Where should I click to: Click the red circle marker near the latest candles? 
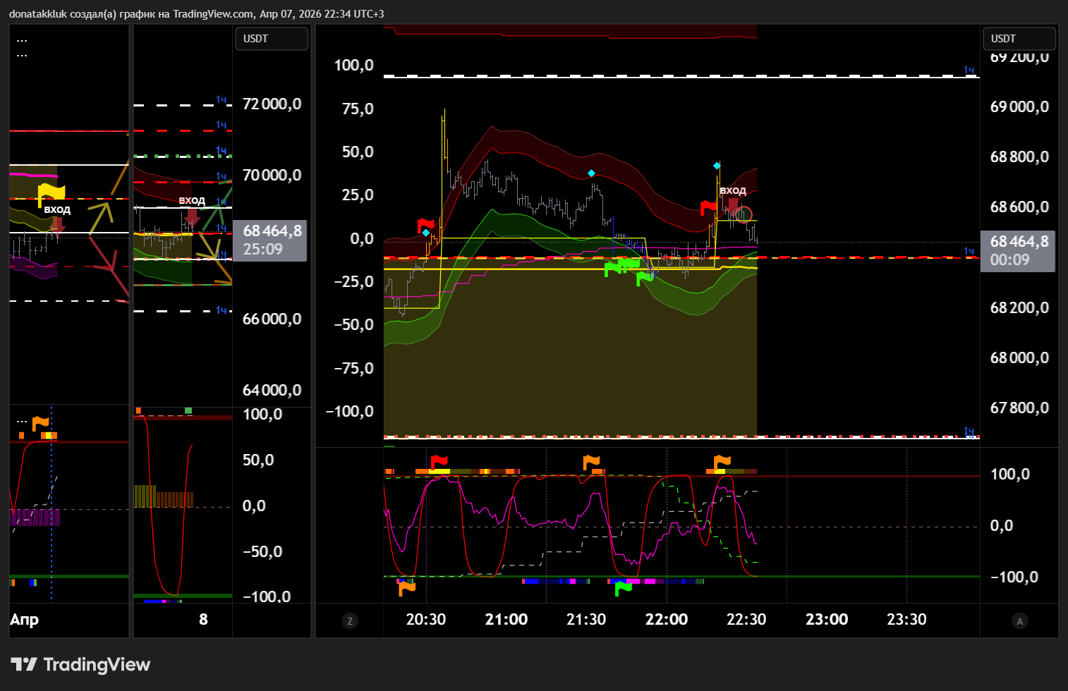pyautogui.click(x=745, y=214)
